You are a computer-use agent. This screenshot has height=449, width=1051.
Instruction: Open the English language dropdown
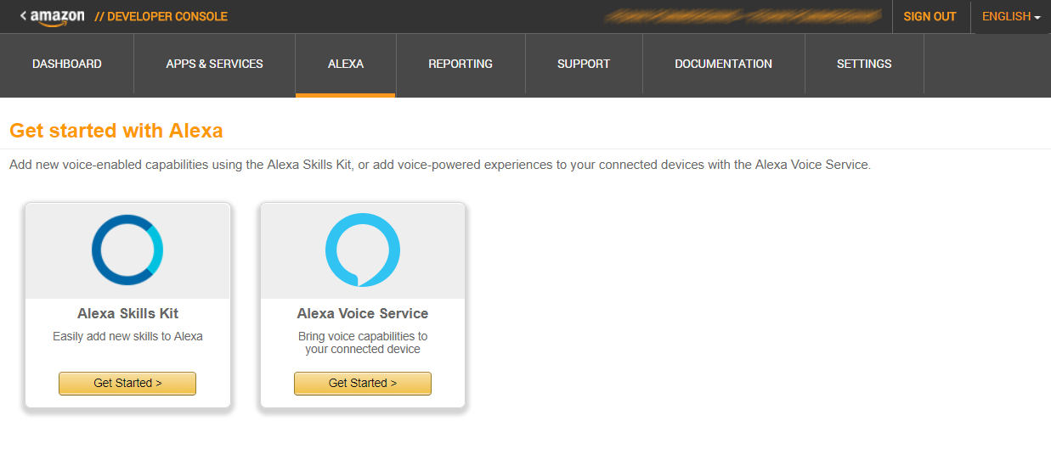(x=1011, y=17)
